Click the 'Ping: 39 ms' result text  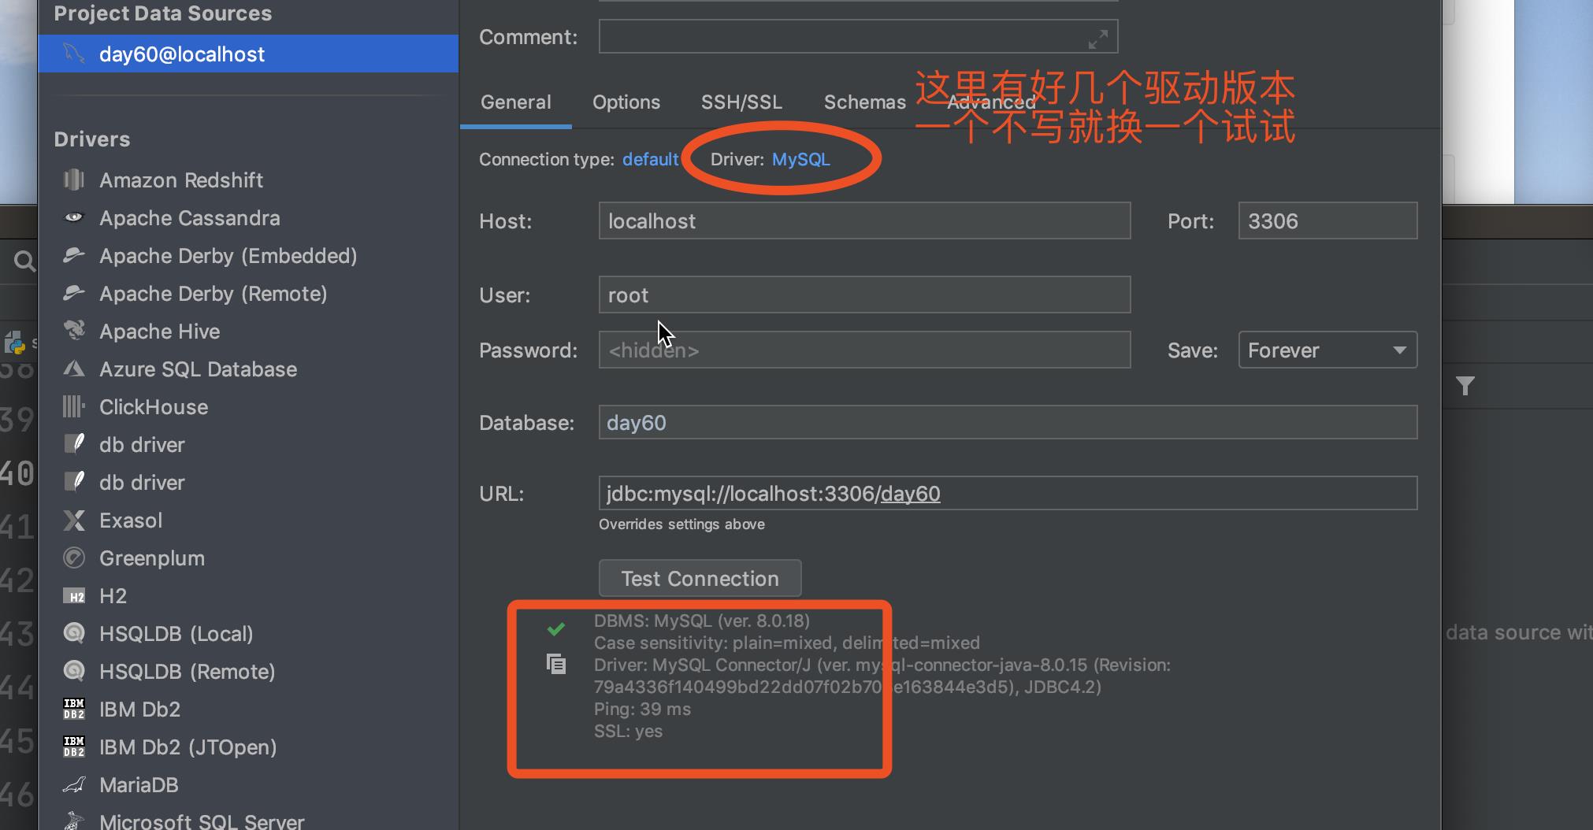coord(642,709)
